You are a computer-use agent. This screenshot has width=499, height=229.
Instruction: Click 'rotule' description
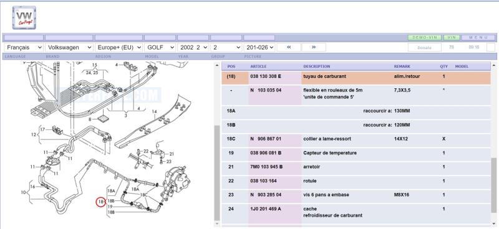pyautogui.click(x=310, y=180)
